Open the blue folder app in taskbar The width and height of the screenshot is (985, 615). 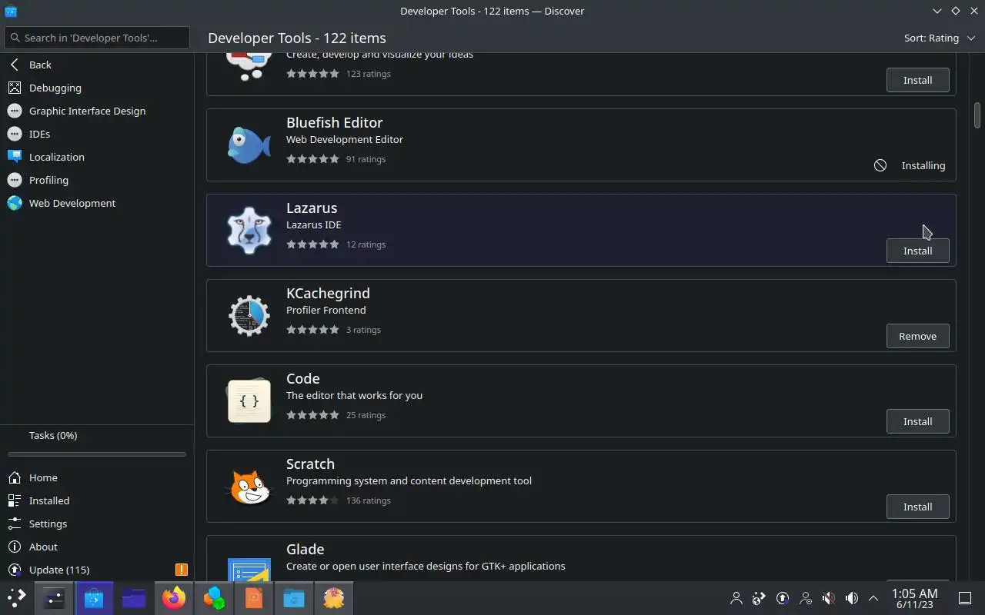coord(294,598)
